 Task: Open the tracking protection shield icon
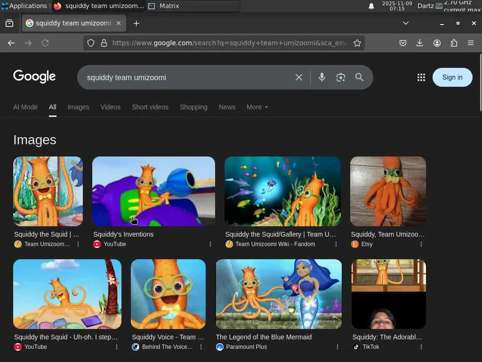click(x=91, y=43)
